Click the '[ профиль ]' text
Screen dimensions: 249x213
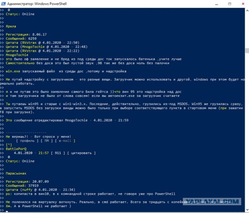coord(27,141)
